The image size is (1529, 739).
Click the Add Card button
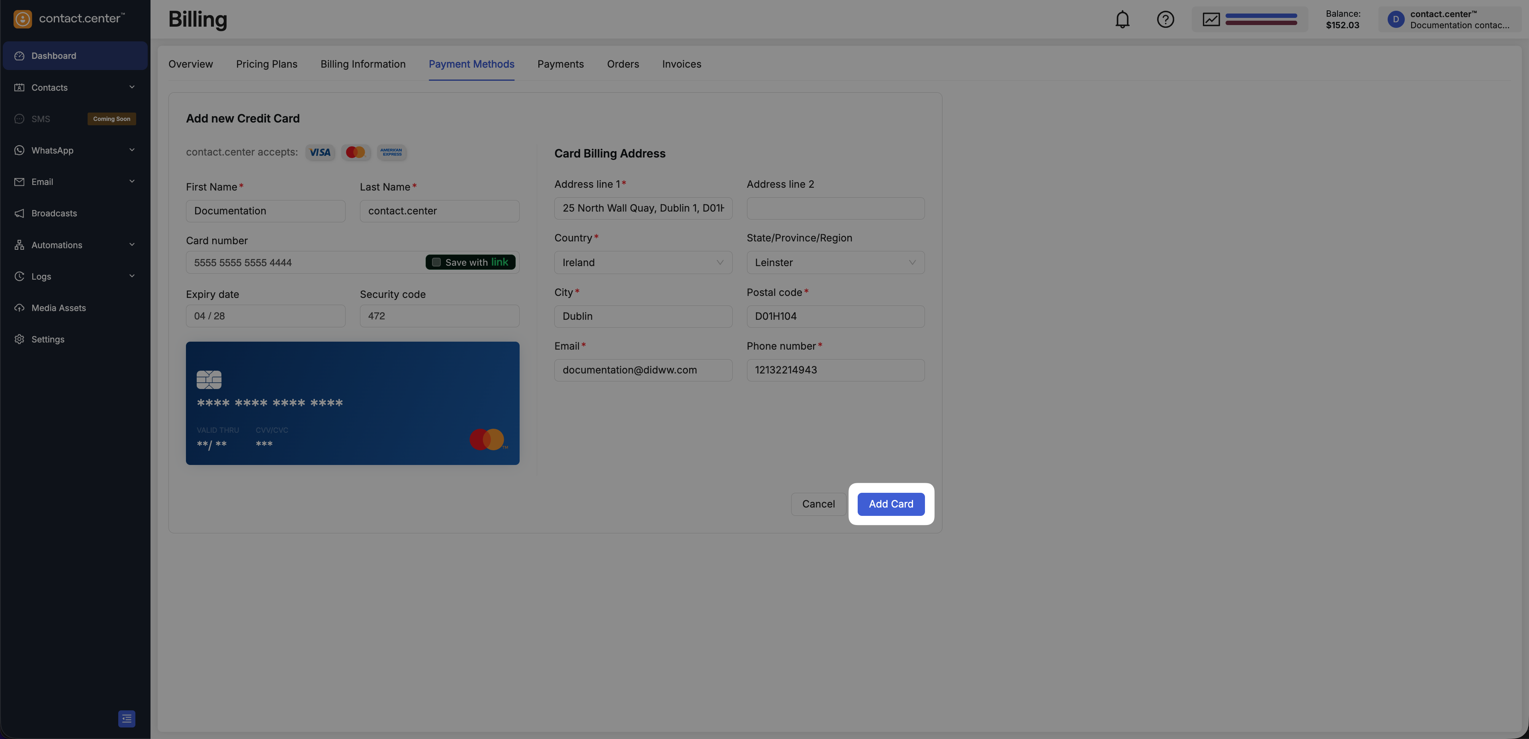[x=890, y=504]
